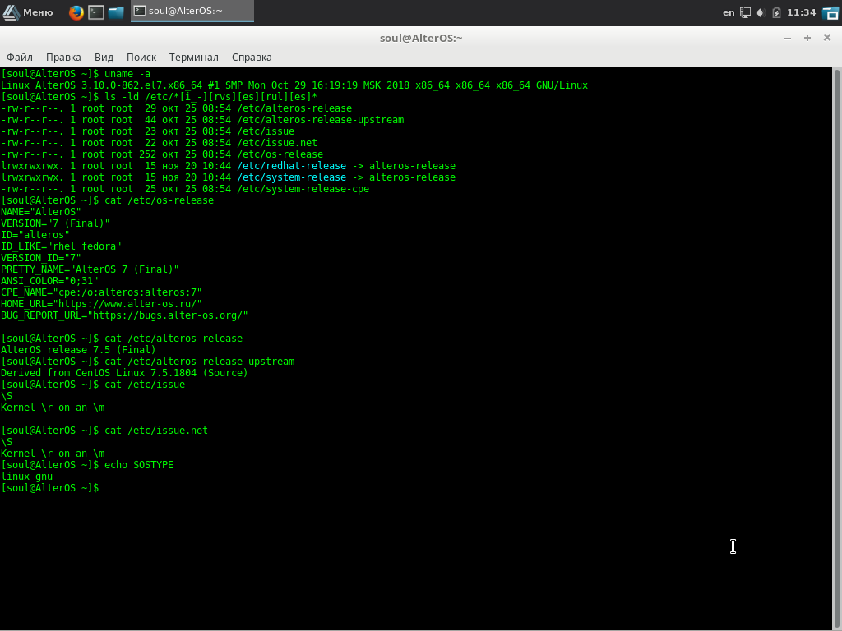Click the /etc/redhat-release symlink text
The image size is (842, 631).
292,166
